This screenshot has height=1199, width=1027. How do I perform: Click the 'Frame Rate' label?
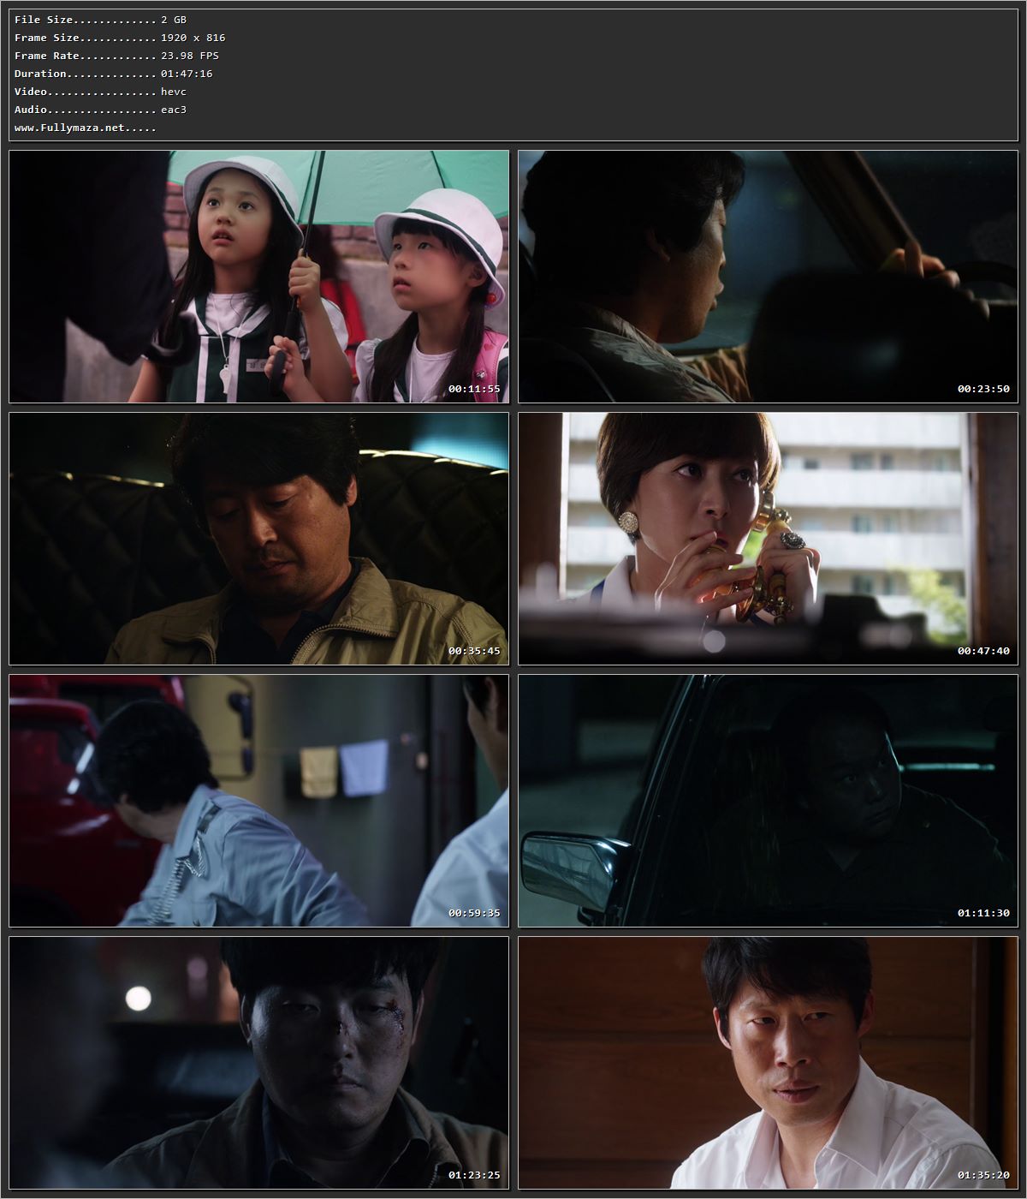(x=47, y=56)
